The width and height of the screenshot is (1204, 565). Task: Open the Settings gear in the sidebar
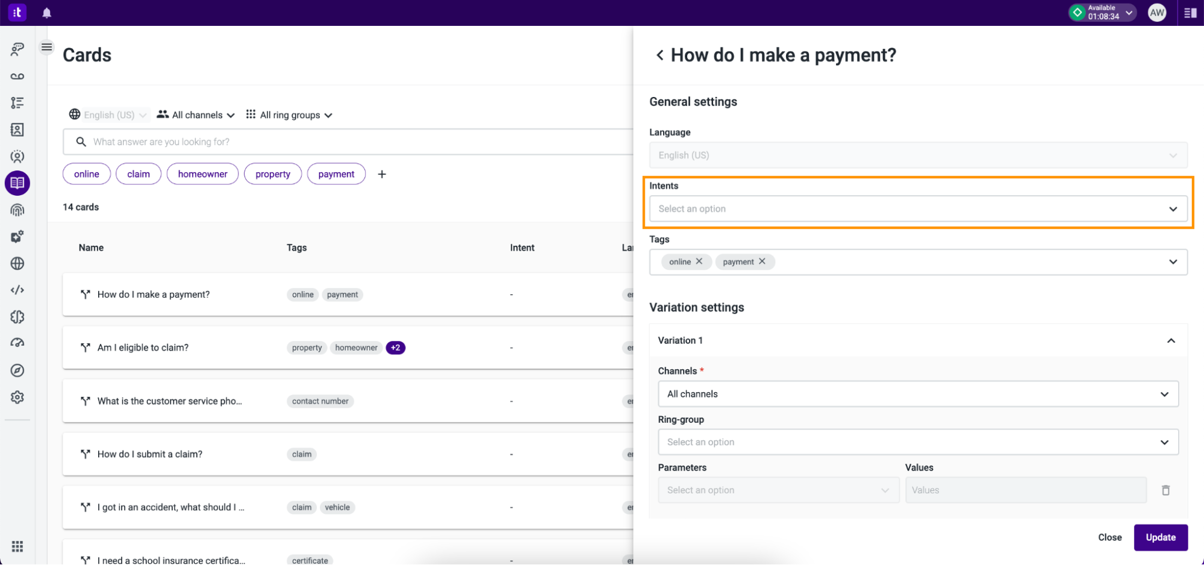tap(17, 397)
